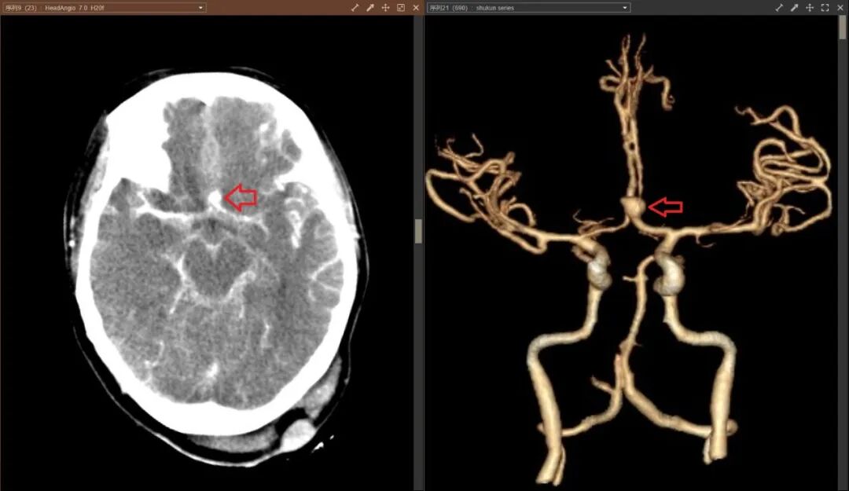This screenshot has height=491, width=849.
Task: Click the axial CT brain image
Action: pos(217,266)
